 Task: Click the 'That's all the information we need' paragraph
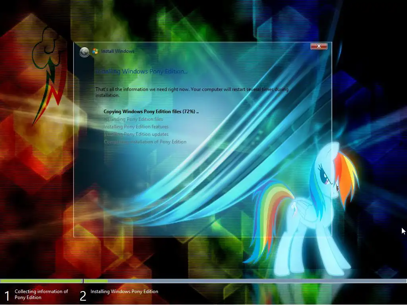(192, 92)
